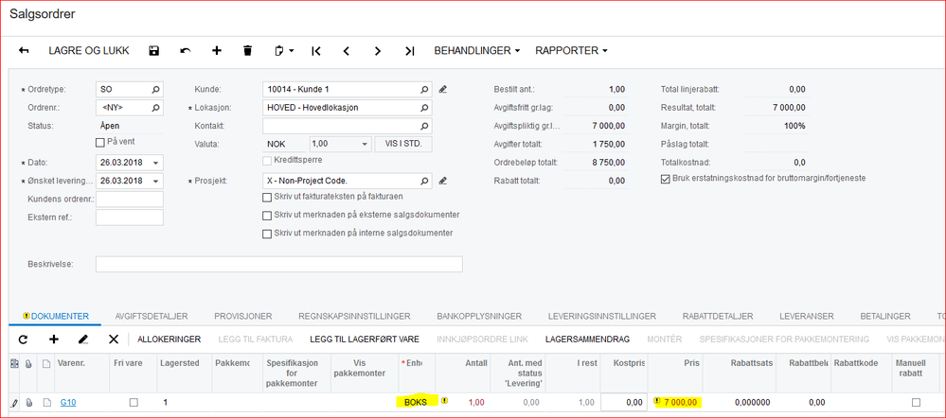946x418 pixels.
Task: Open item link G10
Action: [x=68, y=402]
